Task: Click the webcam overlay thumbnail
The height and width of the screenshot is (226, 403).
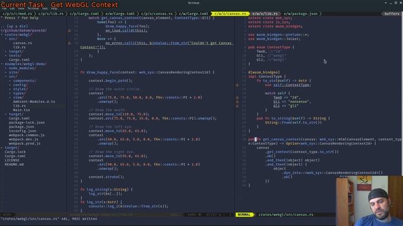Action: 369,201
